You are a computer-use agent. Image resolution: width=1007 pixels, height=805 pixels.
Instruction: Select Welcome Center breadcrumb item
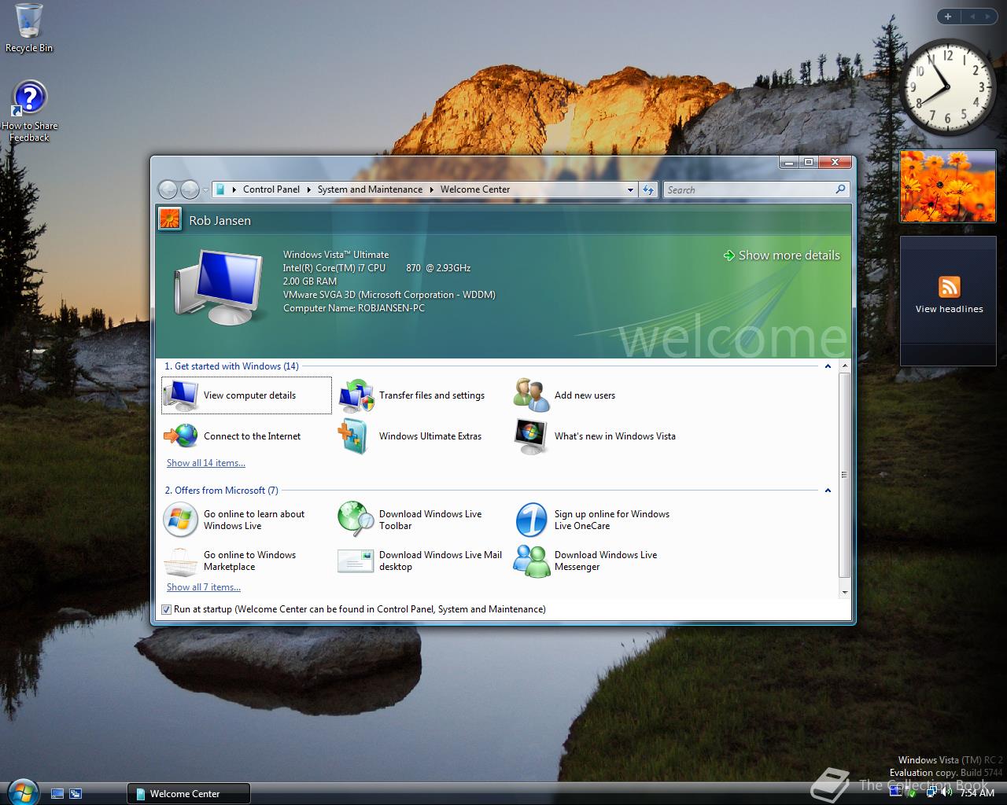pyautogui.click(x=475, y=189)
